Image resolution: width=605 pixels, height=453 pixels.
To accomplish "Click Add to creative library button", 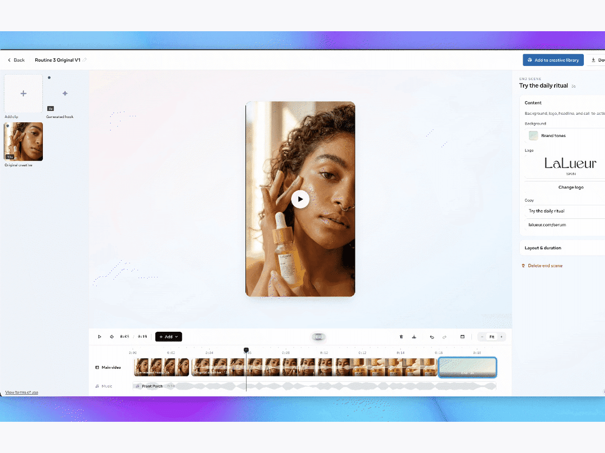I will (553, 60).
